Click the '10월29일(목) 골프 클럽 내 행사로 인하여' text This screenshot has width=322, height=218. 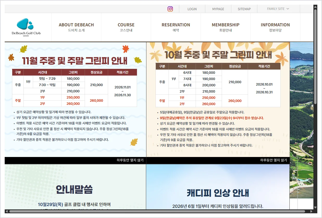coord(74,204)
